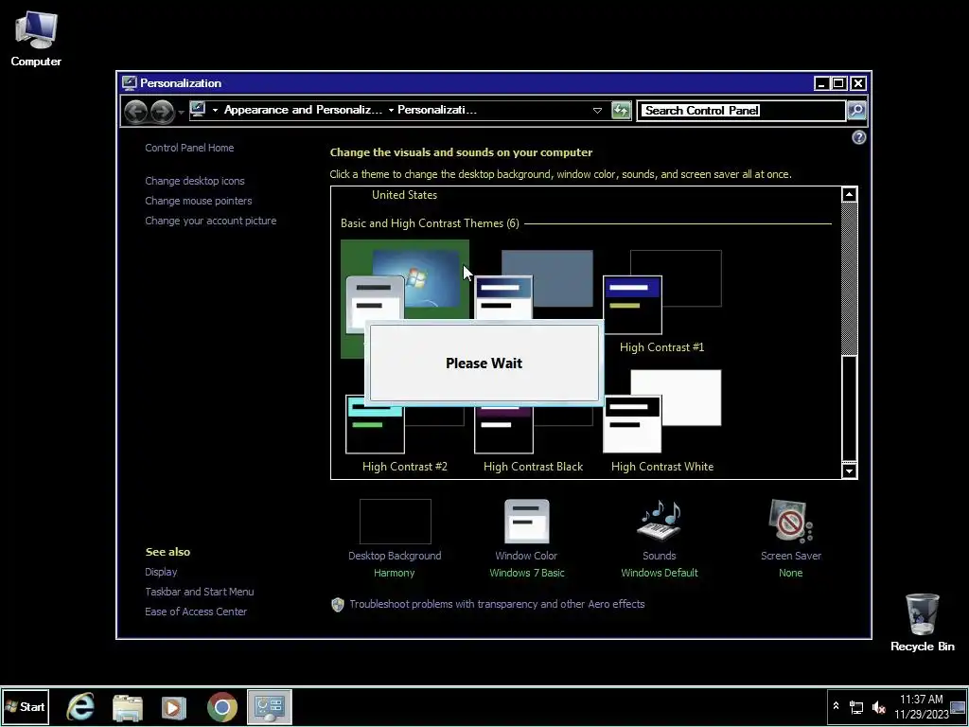969x727 pixels.
Task: Go to Appearance and Personalization breadcrumb
Action: [x=303, y=110]
